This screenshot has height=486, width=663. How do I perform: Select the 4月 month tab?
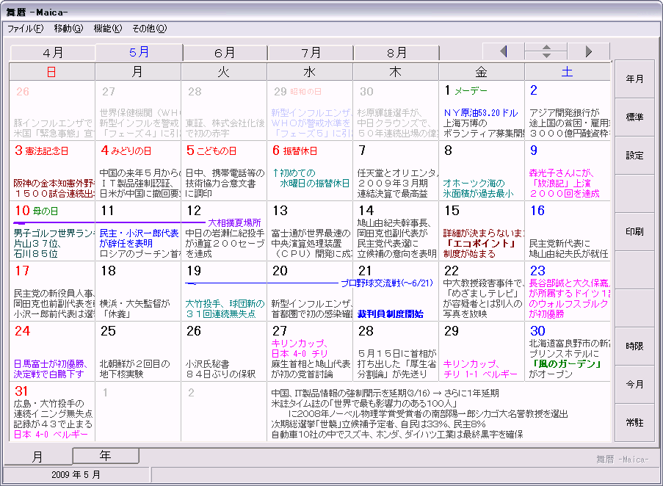pos(53,53)
